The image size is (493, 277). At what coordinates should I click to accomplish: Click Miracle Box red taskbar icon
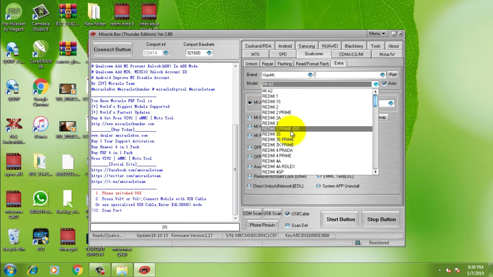tap(144, 270)
